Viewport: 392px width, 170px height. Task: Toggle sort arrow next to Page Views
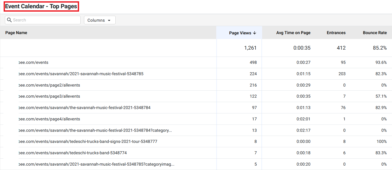(x=255, y=33)
